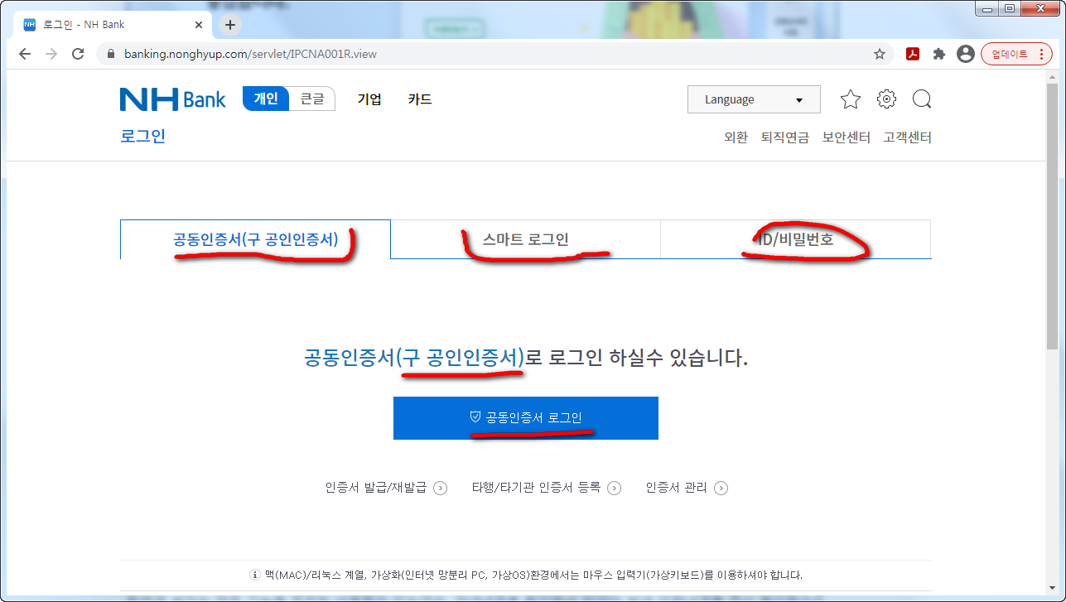Click the 맥(MAC)/리눅스 계열 notice text
The width and height of the screenshot is (1066, 602).
coord(533,575)
